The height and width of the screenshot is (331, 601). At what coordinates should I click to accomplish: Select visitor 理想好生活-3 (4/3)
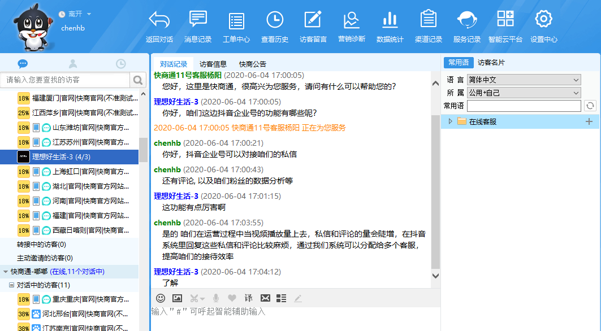70,156
